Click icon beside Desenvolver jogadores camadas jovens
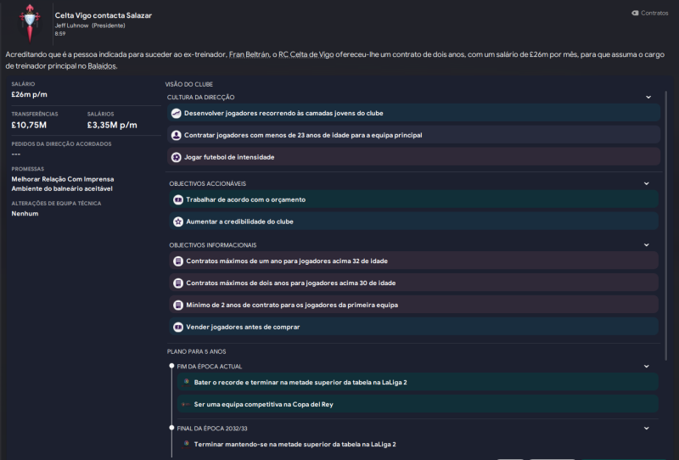This screenshot has width=679, height=460. pyautogui.click(x=176, y=114)
